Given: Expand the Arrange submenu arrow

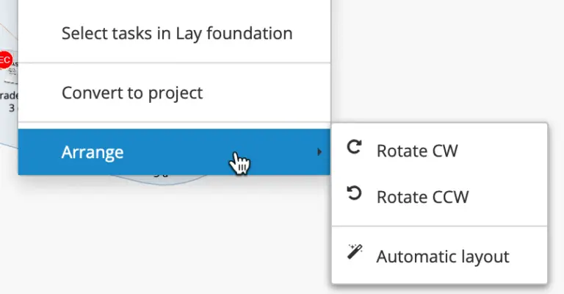Looking at the screenshot, I should pos(319,152).
